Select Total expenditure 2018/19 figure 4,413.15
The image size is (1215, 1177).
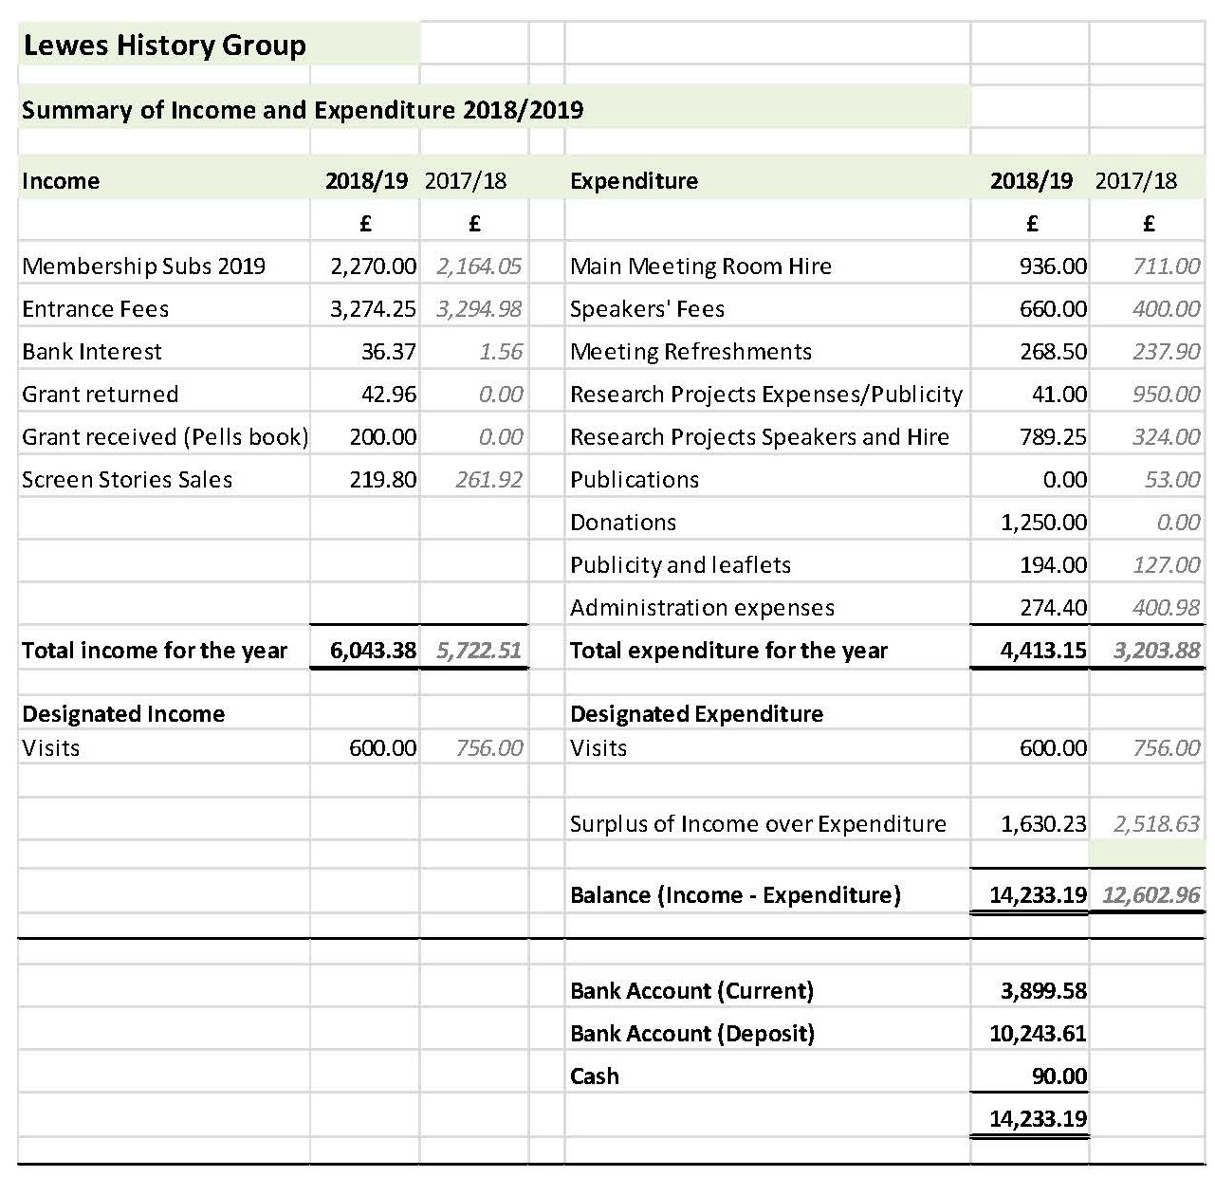click(1043, 651)
